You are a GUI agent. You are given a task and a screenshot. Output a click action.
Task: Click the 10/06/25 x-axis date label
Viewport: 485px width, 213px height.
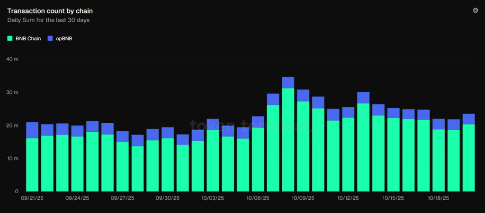(258, 198)
